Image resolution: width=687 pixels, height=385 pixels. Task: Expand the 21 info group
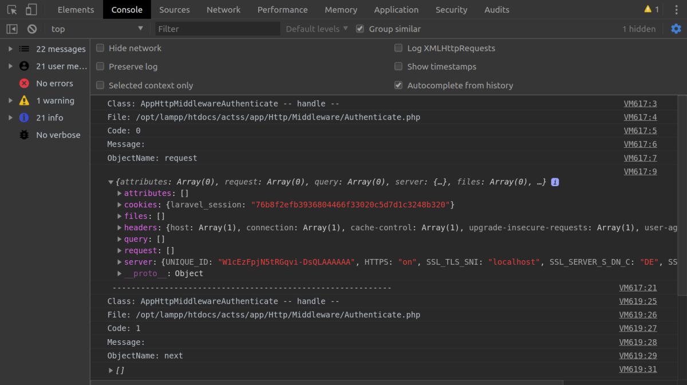(10, 117)
